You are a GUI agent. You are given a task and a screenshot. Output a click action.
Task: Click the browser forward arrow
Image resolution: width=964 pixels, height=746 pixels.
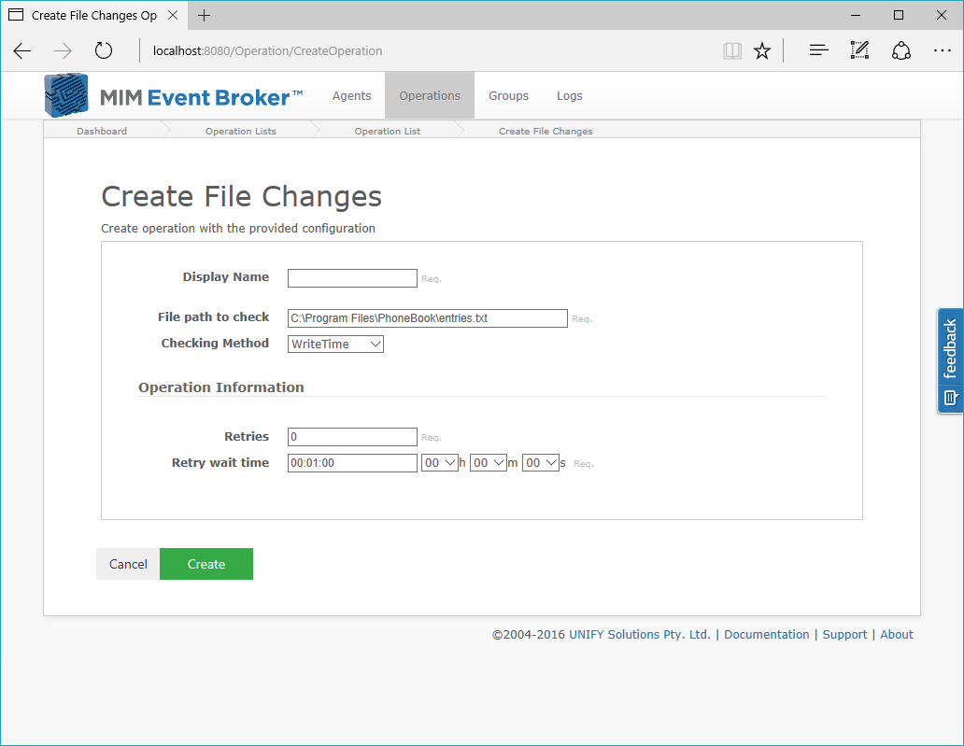point(63,51)
